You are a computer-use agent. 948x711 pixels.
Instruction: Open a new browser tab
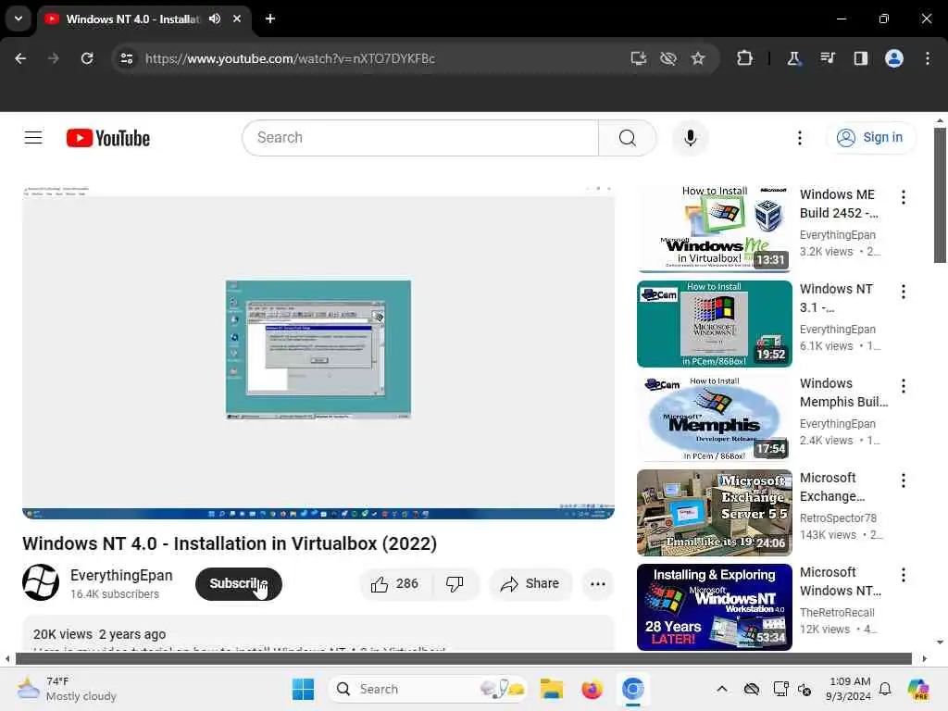[x=270, y=19]
